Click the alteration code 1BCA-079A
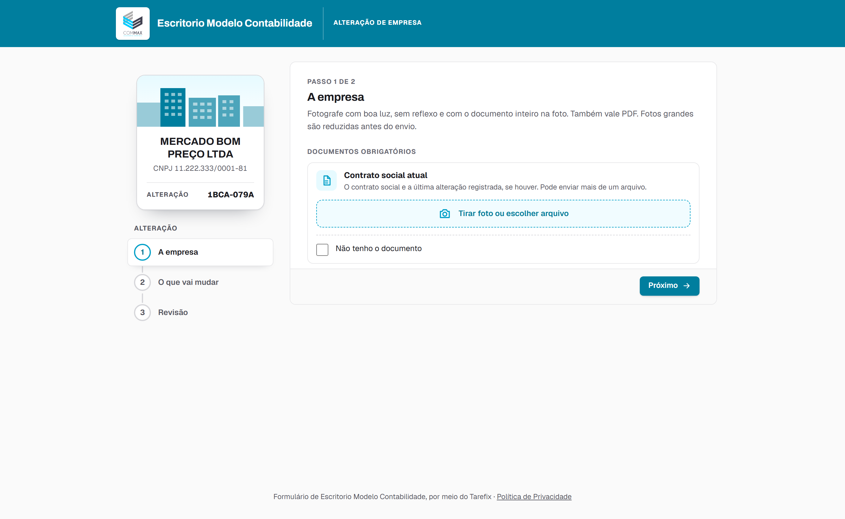845x519 pixels. [x=230, y=195]
